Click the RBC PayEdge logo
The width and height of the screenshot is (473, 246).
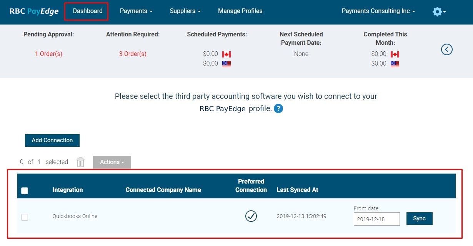coord(34,11)
